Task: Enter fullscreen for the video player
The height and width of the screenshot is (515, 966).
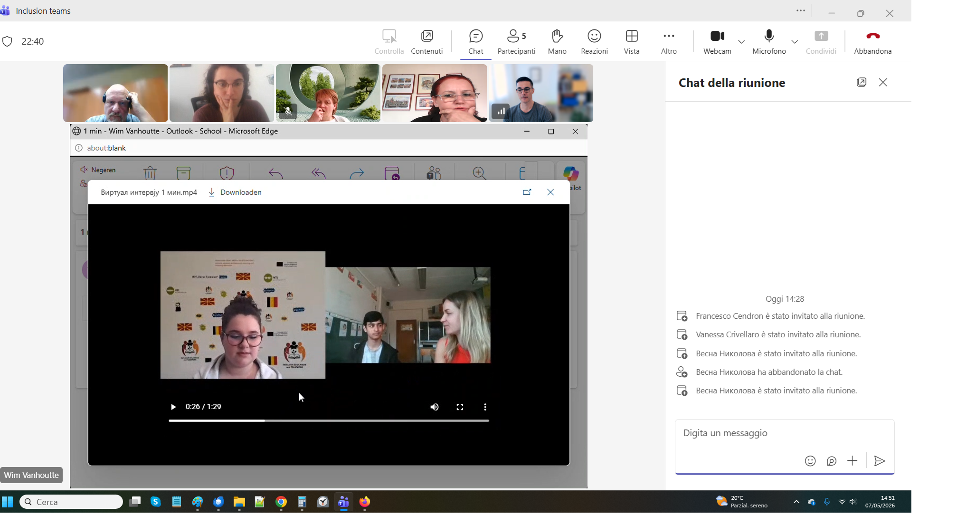Action: (x=460, y=407)
